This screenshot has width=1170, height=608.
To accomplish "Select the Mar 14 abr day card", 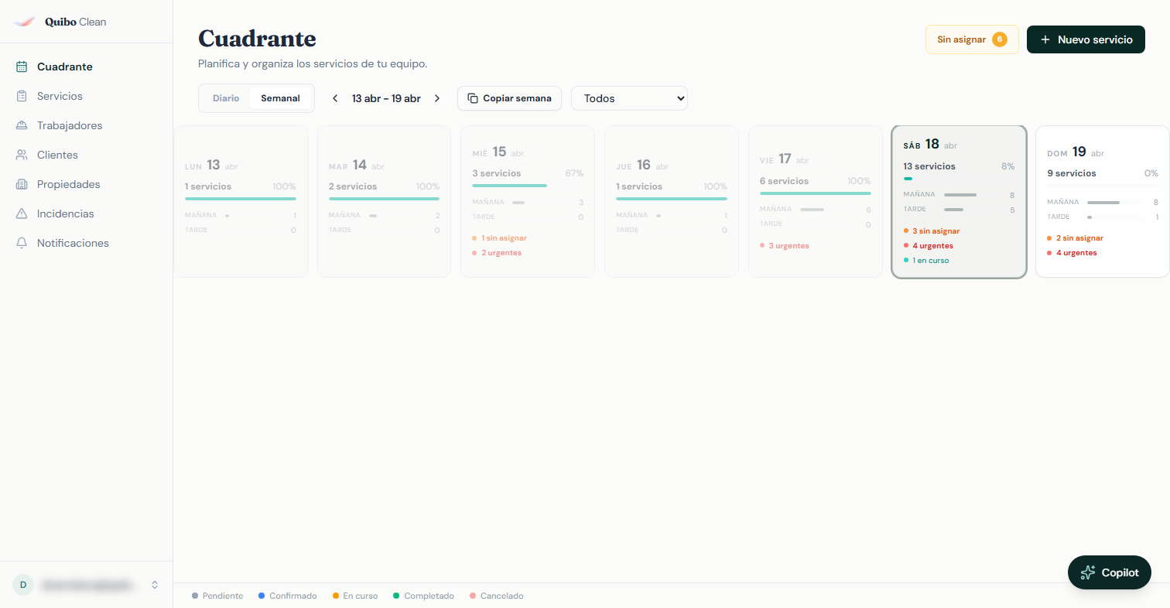I will click(385, 201).
